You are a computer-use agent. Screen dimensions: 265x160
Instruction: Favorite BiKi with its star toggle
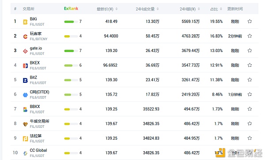coord(250,21)
